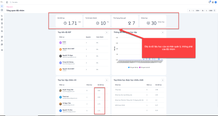The height and width of the screenshot is (116, 218).
Task: Open the edit note sidebar icon
Action: pos(2,20)
